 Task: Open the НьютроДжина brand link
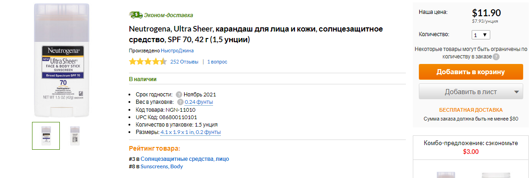[177, 51]
